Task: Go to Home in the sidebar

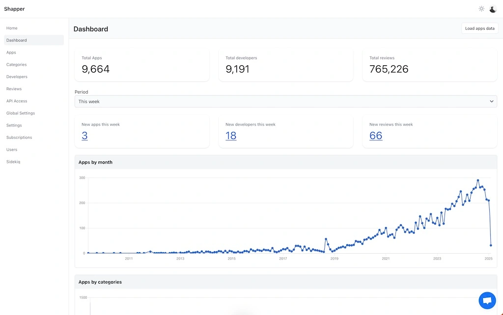Action: [x=12, y=28]
